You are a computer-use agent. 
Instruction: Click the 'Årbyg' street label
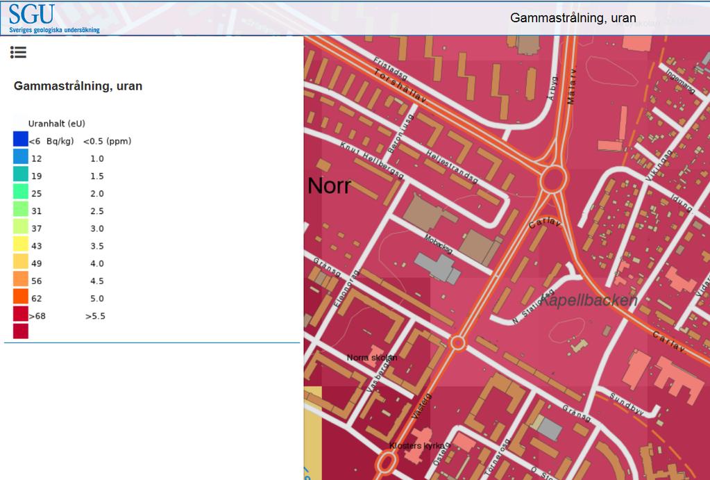pos(553,88)
